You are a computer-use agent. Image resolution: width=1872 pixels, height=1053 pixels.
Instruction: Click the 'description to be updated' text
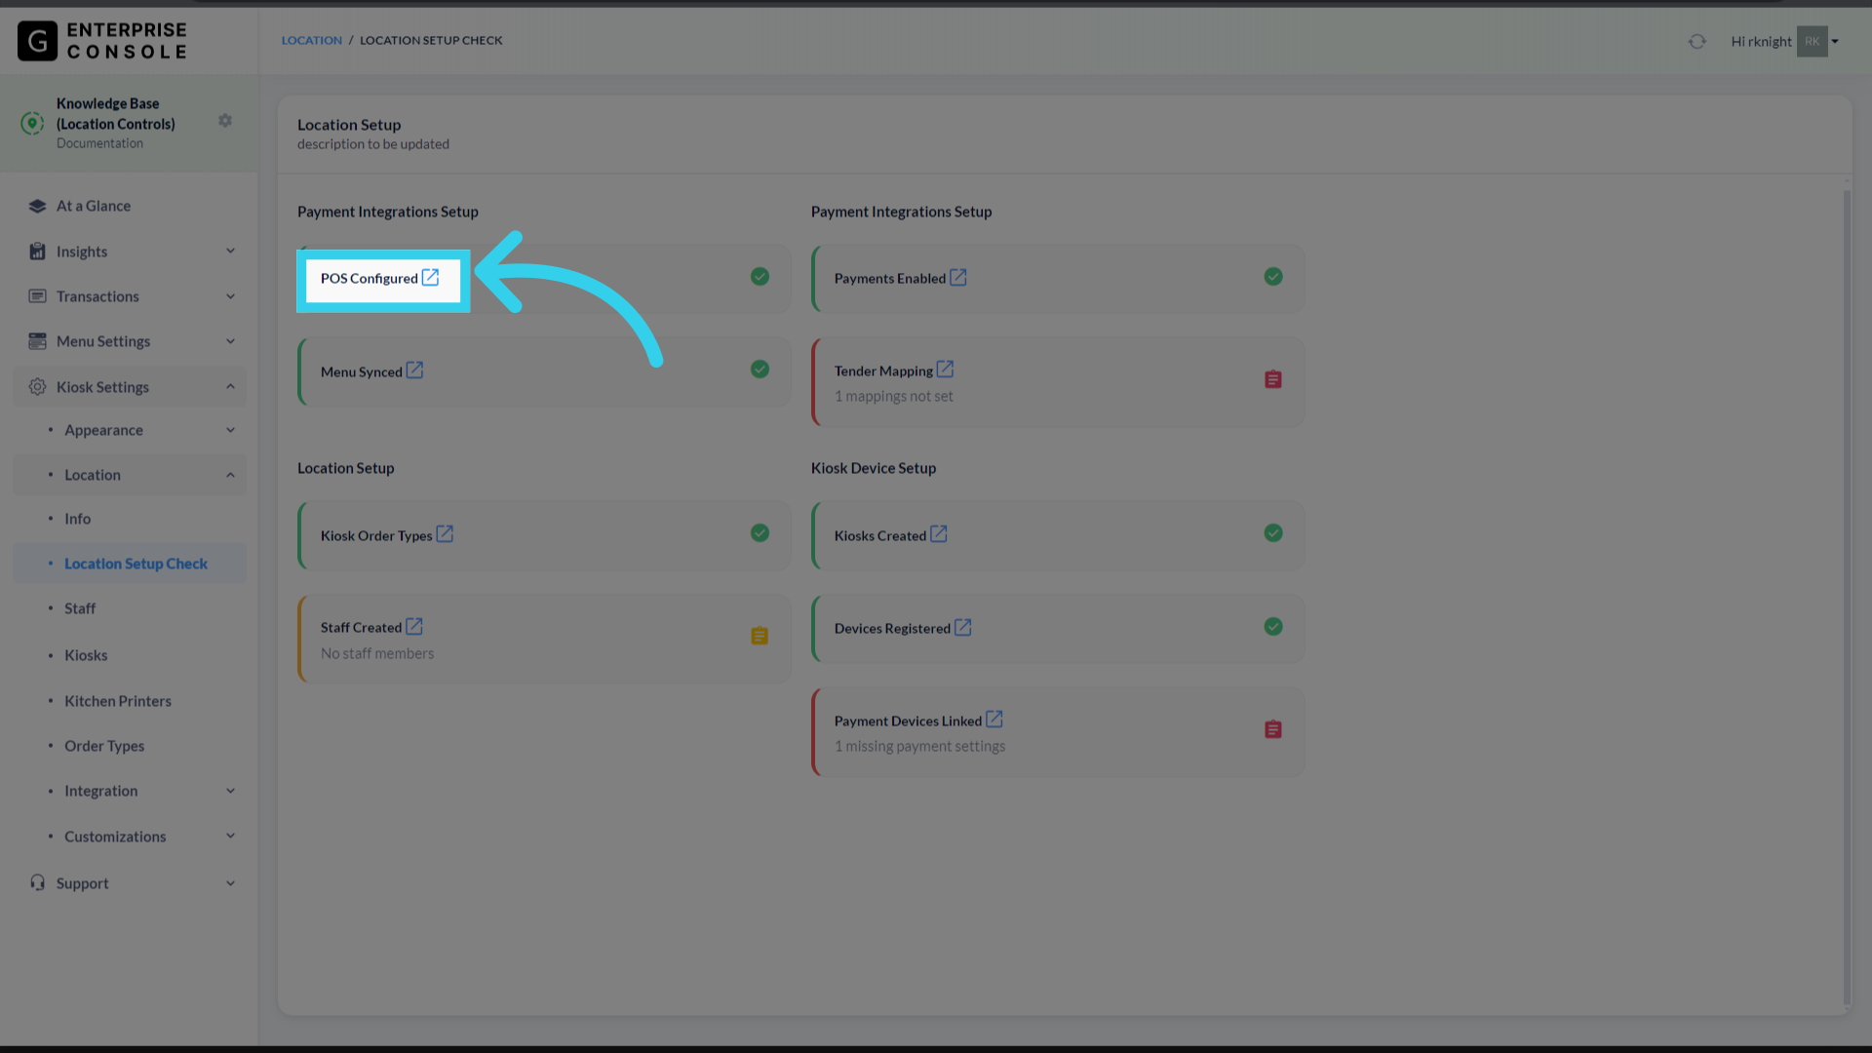373,144
